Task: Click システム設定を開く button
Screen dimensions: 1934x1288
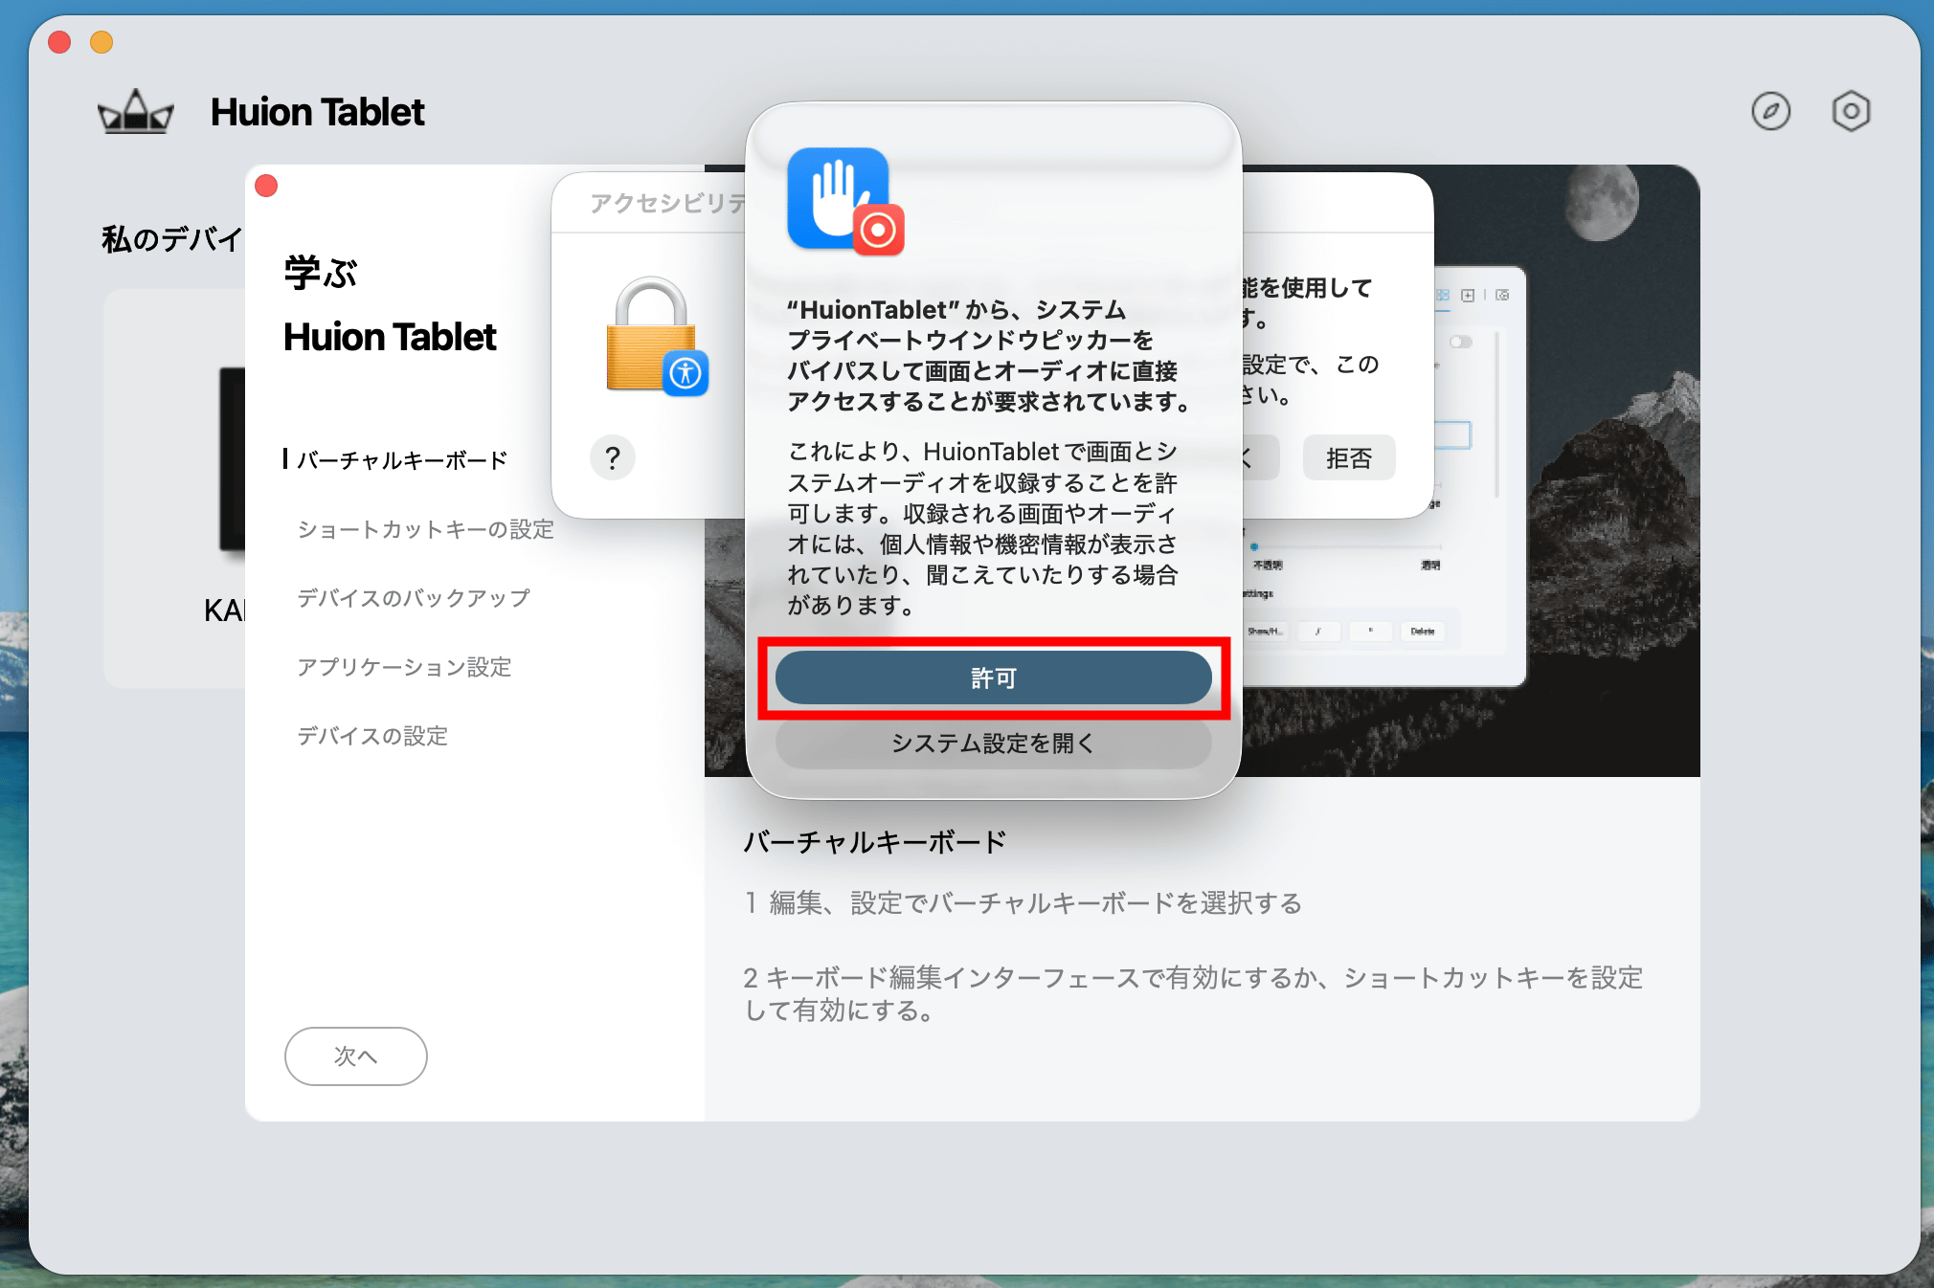Action: coord(993,744)
